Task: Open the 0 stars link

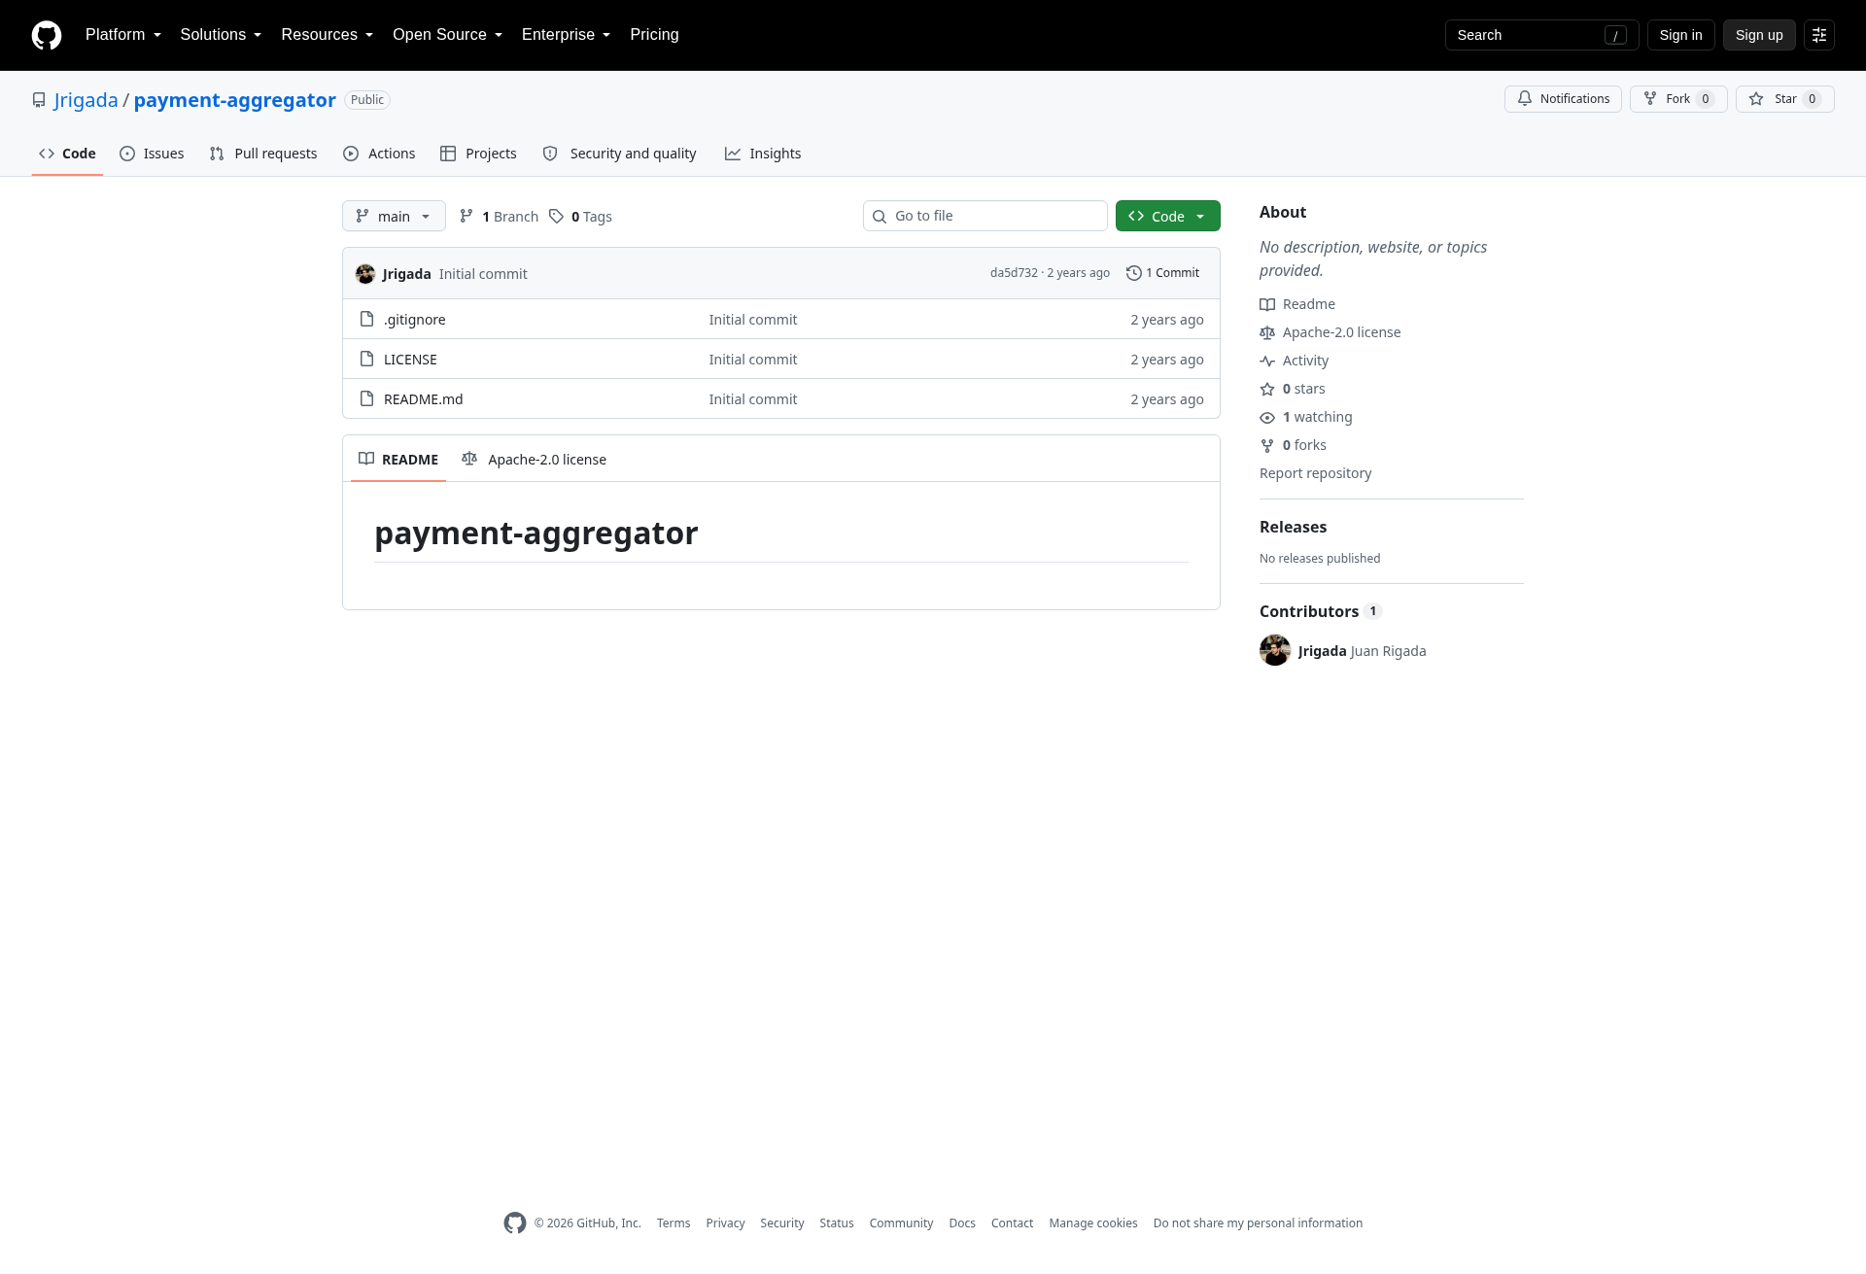Action: (1293, 389)
